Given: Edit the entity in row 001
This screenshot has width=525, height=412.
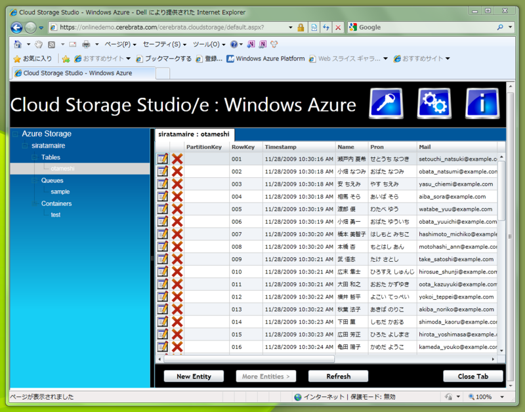Looking at the screenshot, I should click(163, 159).
